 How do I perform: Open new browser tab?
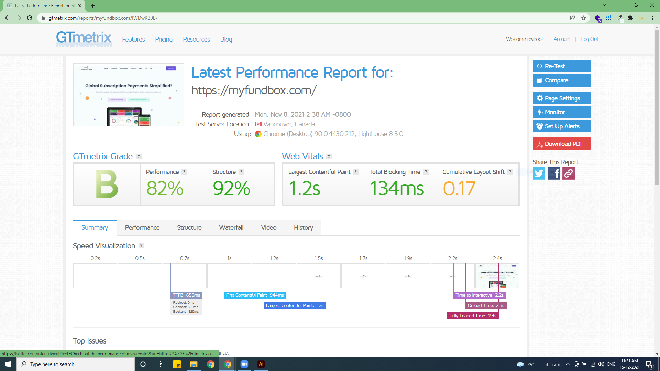[93, 5]
